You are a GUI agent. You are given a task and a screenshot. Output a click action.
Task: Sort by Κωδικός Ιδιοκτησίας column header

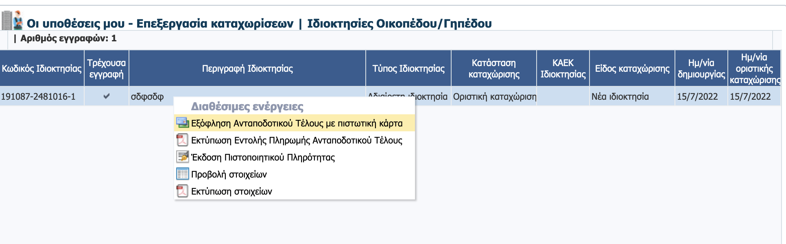[42, 68]
